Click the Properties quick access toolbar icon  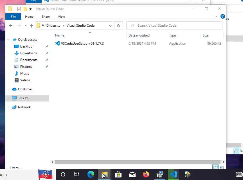coord(19,9)
